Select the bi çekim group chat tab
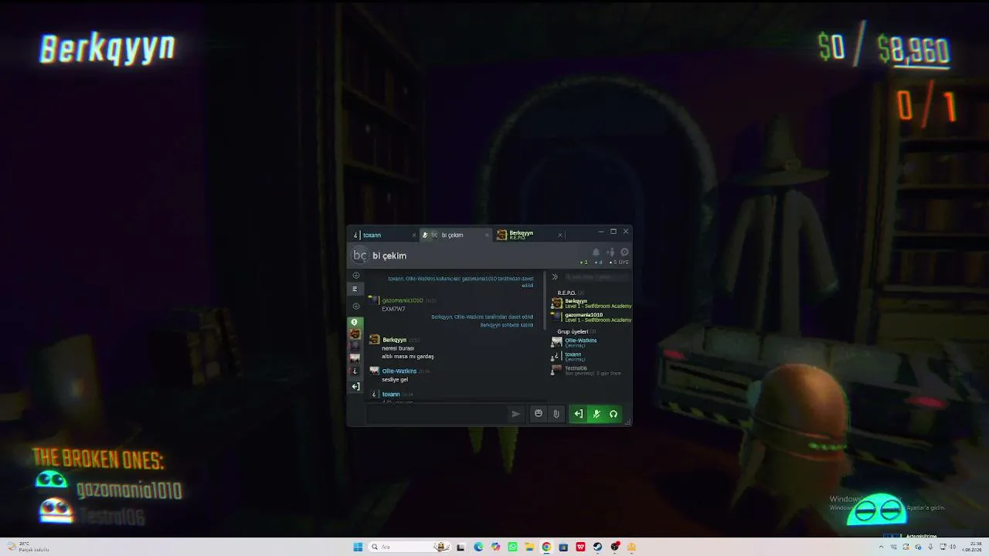Image resolution: width=989 pixels, height=556 pixels. pos(456,235)
